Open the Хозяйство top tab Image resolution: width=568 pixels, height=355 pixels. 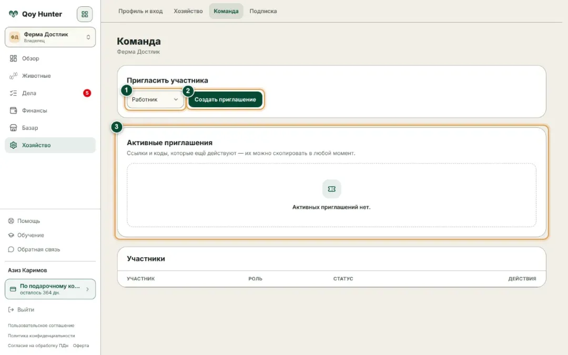tap(188, 11)
